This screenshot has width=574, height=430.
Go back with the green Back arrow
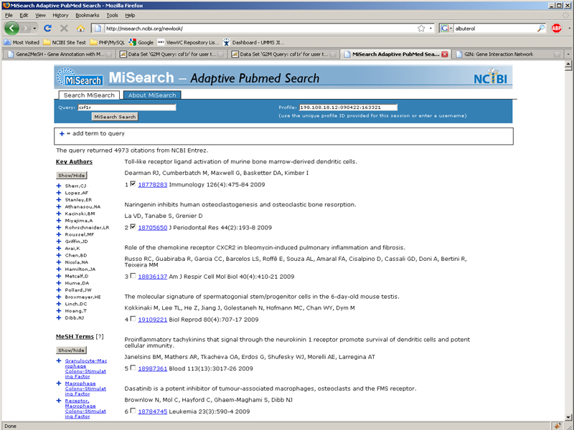(11, 28)
